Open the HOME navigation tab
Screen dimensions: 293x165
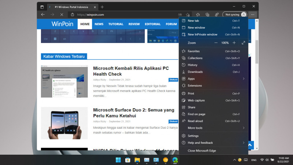tap(85, 24)
